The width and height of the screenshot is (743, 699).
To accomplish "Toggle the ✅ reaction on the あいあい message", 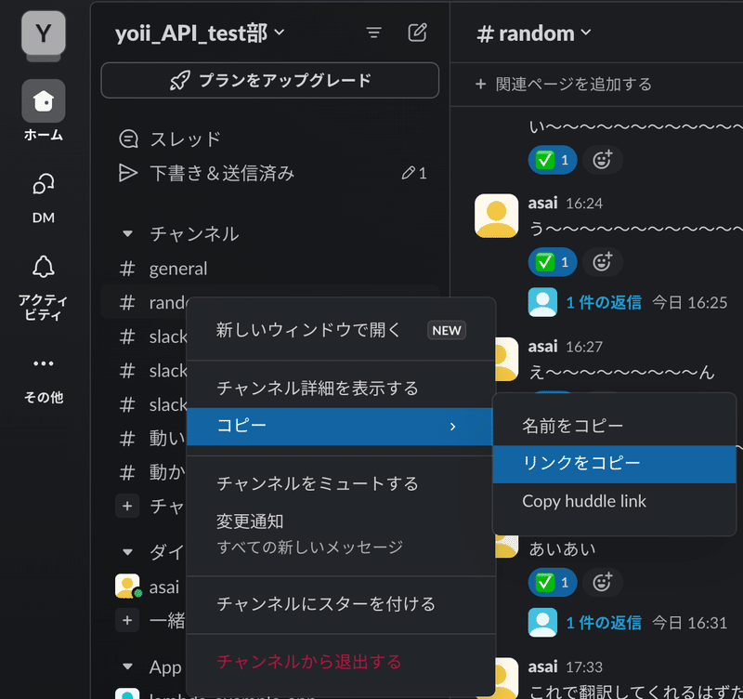I will point(553,582).
